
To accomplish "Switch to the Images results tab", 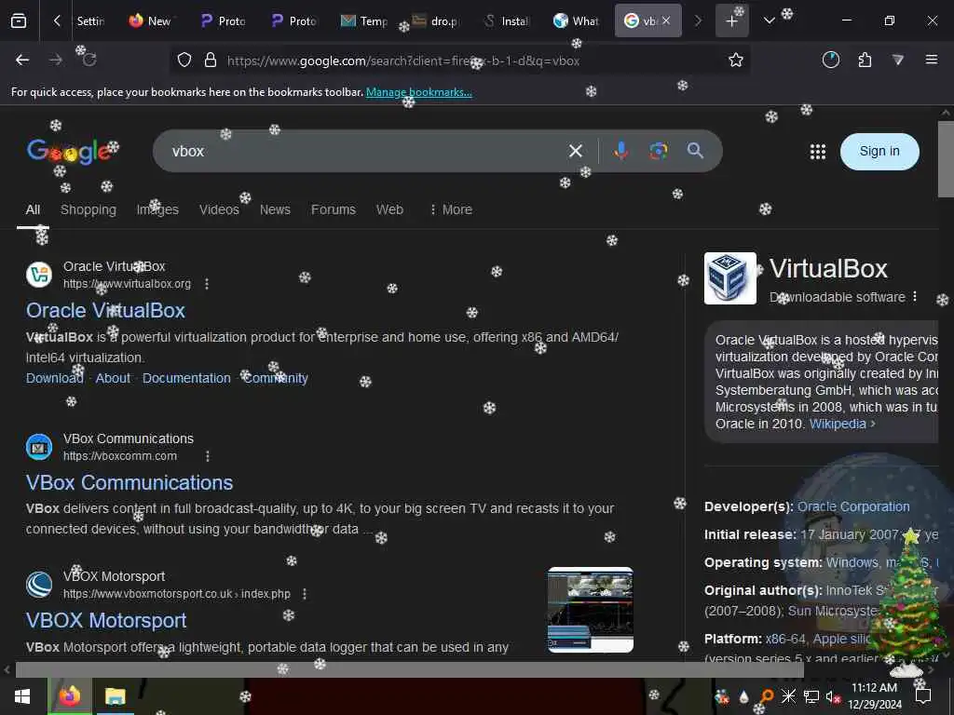I will (x=157, y=209).
